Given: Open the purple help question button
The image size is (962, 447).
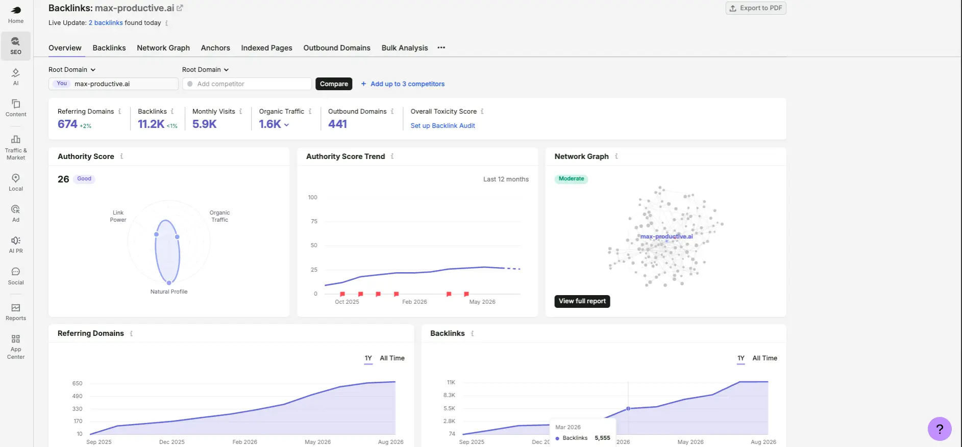Looking at the screenshot, I should pos(940,429).
